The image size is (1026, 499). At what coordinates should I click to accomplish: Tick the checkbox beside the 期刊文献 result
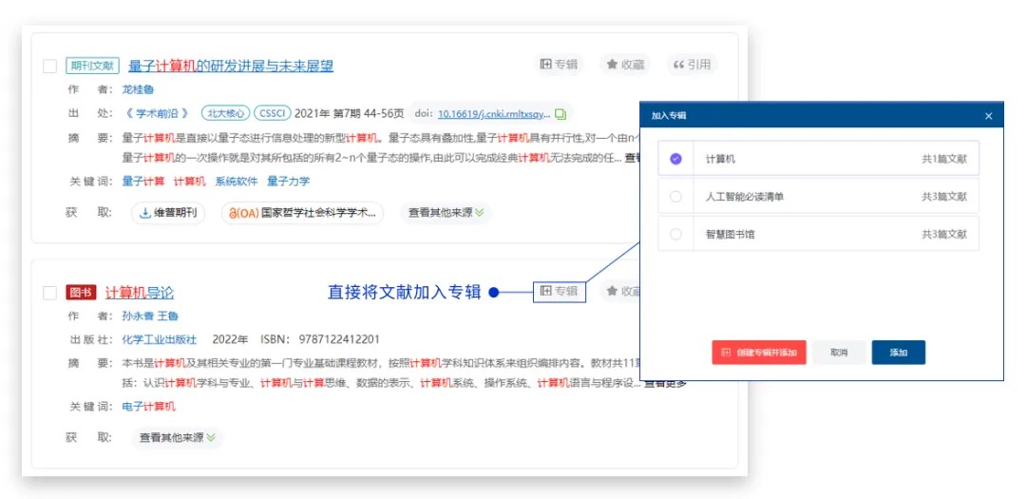[50, 67]
